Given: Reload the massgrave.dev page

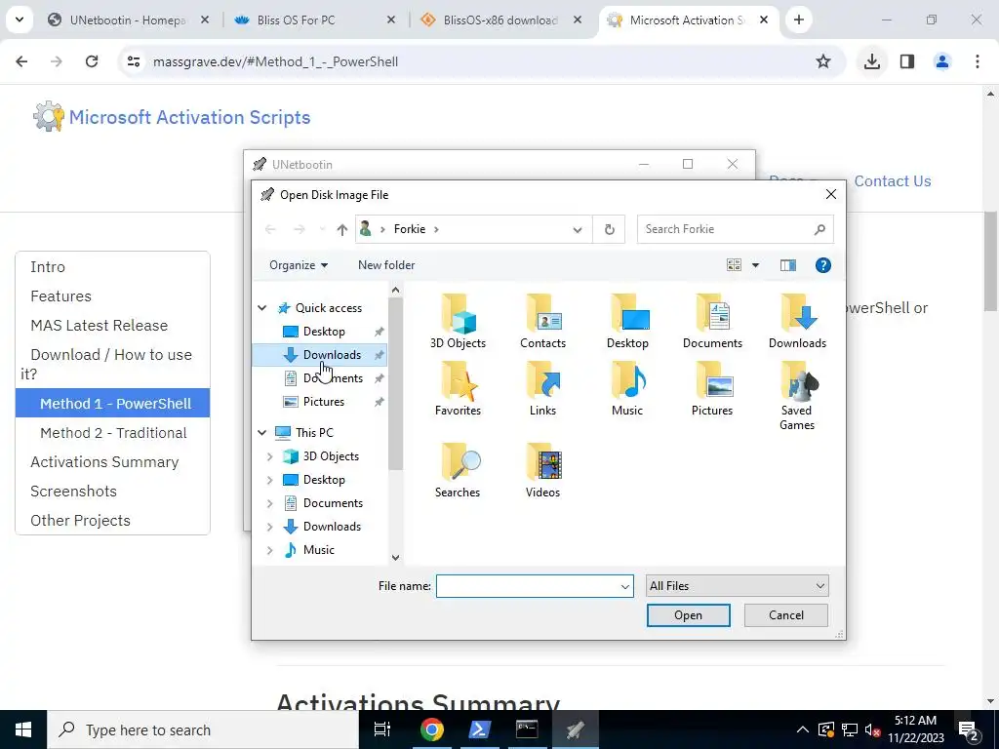Looking at the screenshot, I should tap(92, 61).
